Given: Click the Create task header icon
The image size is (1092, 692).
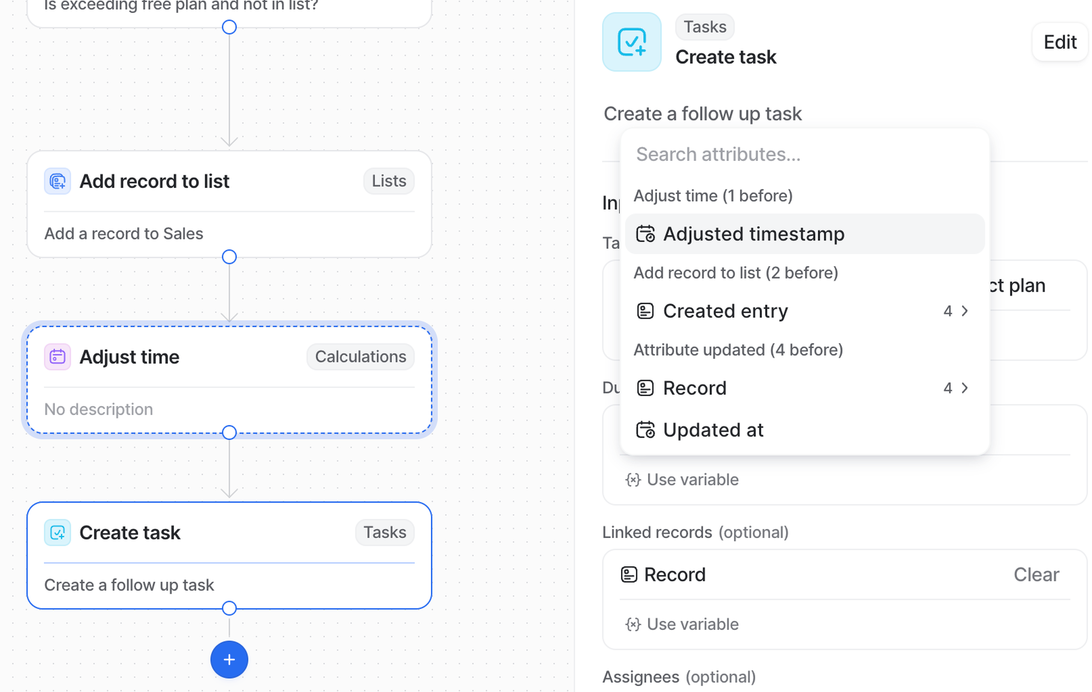Looking at the screenshot, I should (x=632, y=42).
